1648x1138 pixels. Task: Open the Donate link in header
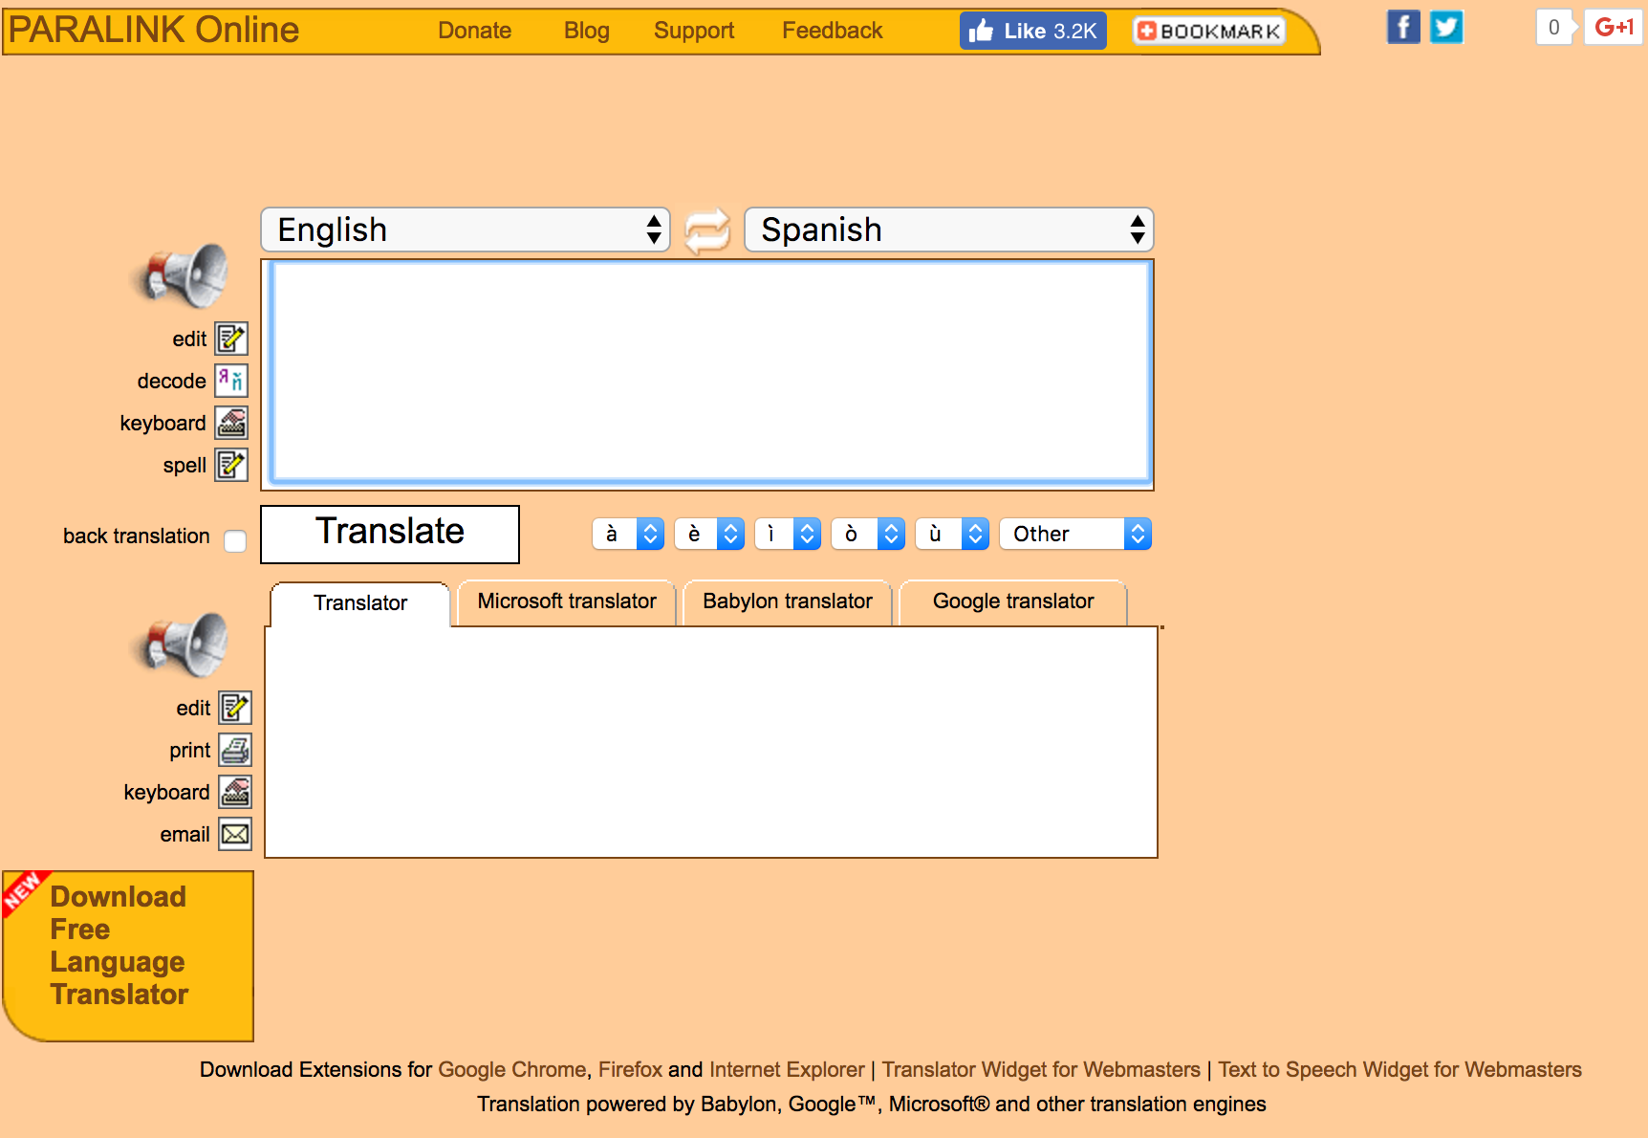474,31
